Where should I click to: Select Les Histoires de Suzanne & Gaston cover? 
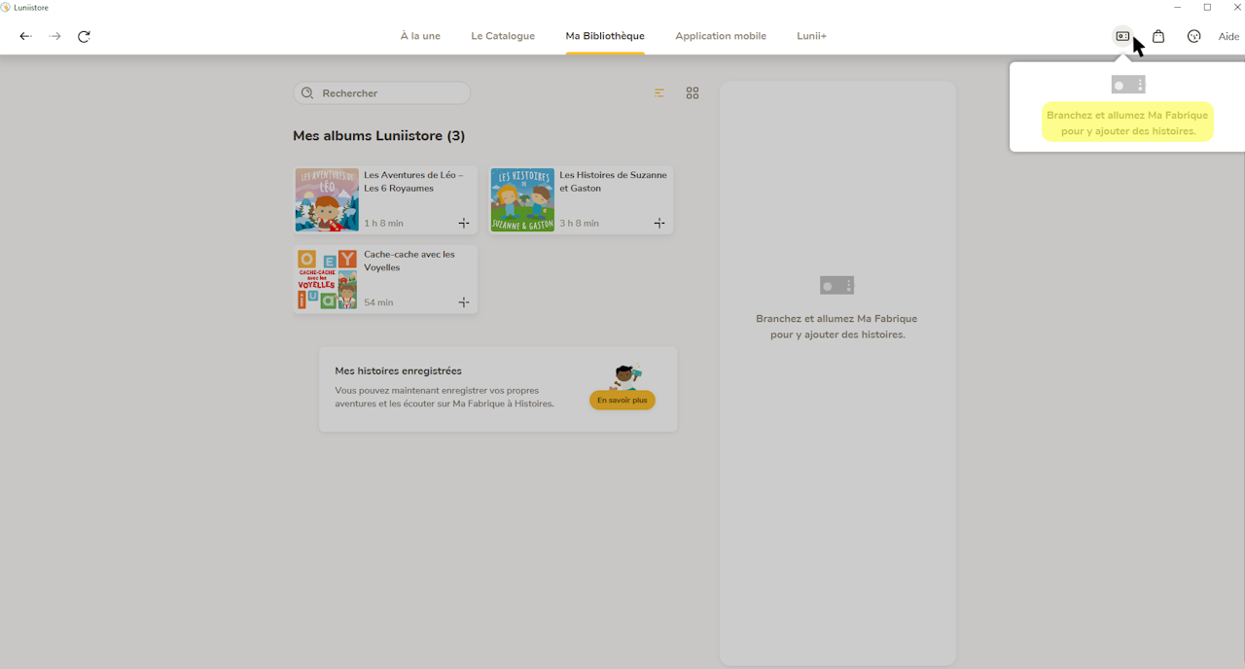(522, 199)
